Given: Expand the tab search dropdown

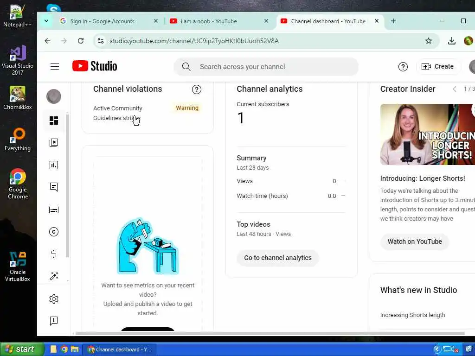Looking at the screenshot, I should [x=46, y=21].
